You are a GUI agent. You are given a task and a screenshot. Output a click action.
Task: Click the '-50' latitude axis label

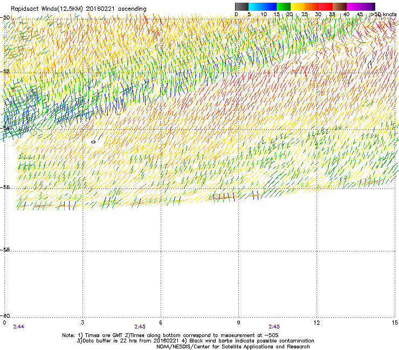(x=5, y=18)
